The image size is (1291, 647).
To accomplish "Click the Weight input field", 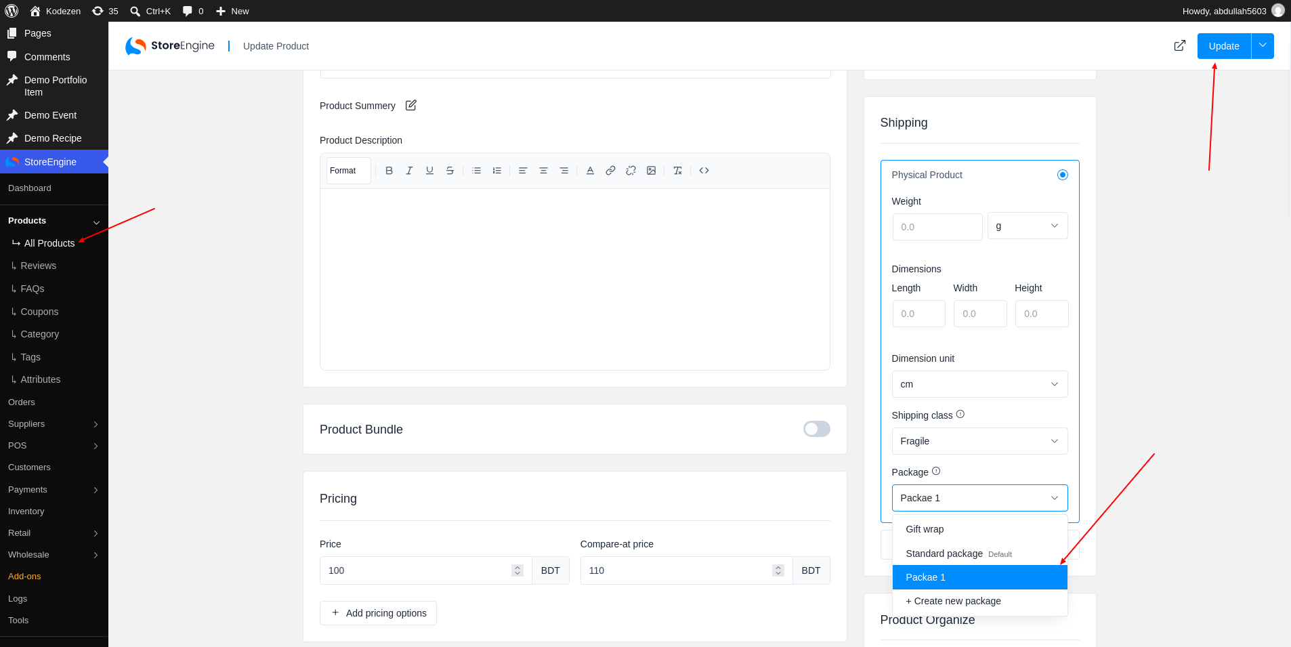I will [937, 227].
